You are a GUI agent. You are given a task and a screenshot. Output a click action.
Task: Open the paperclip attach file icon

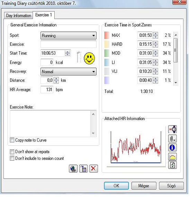pos(172,139)
